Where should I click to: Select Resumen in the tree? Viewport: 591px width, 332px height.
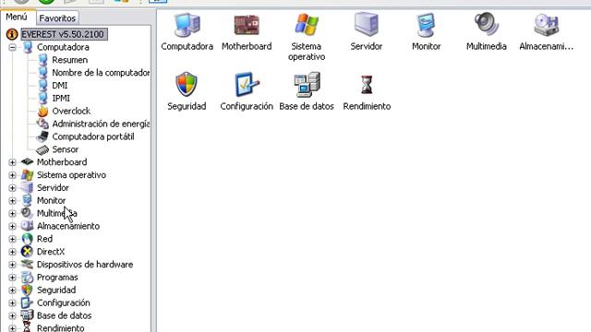tap(70, 60)
